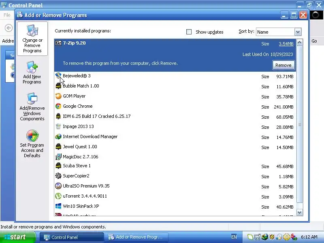Select the MagicDisc 2.7.106 entry
This screenshot has height=243, width=324.
coord(175,157)
